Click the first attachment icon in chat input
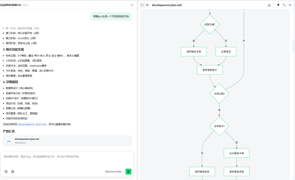Viewport: 295px width, 180px height. pos(6,171)
